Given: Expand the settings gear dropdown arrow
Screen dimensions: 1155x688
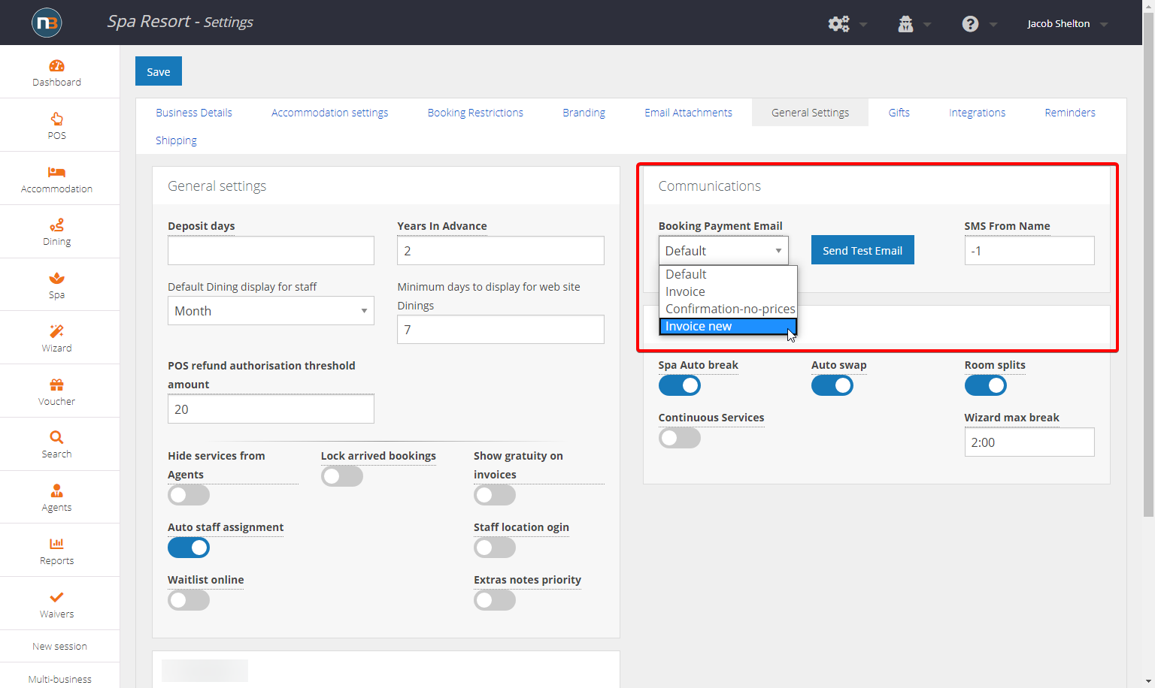Looking at the screenshot, I should coord(863,25).
